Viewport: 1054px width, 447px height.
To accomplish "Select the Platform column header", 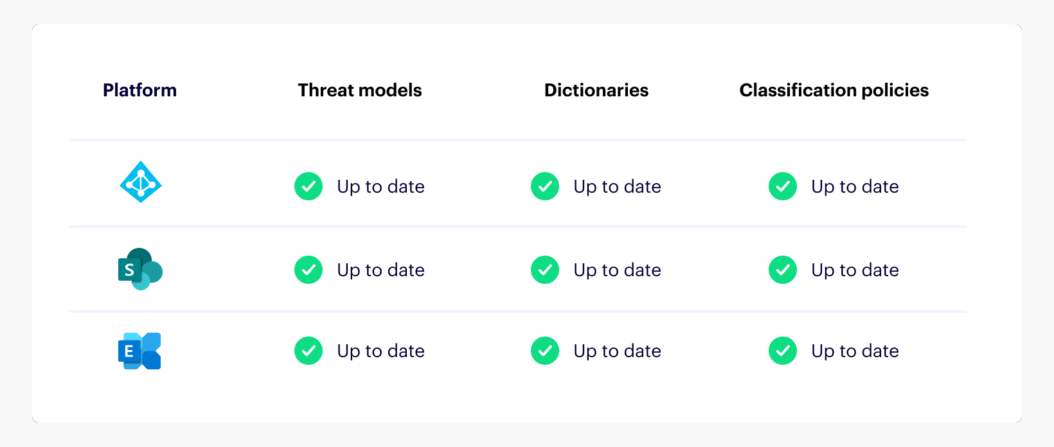I will click(139, 90).
